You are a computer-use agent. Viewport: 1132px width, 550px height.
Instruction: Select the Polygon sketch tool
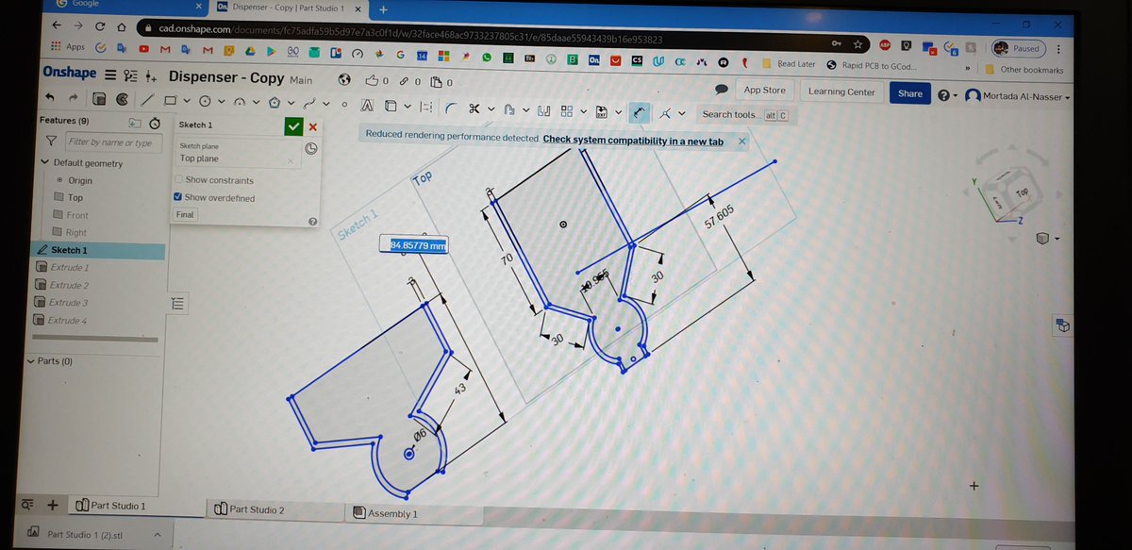[x=274, y=102]
